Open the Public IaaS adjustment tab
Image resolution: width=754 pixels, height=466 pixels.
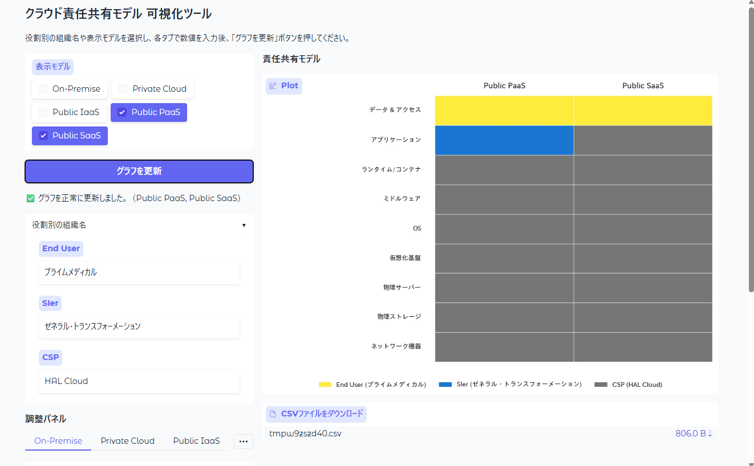(197, 441)
